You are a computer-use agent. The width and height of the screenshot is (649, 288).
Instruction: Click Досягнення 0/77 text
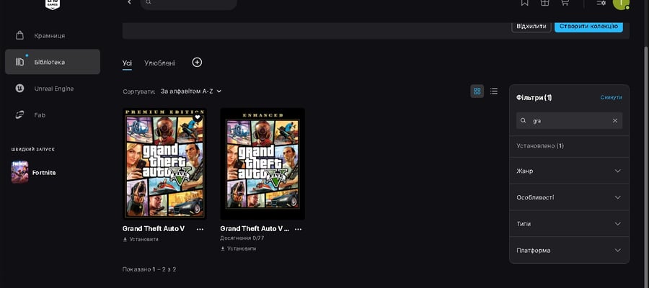pyautogui.click(x=242, y=238)
